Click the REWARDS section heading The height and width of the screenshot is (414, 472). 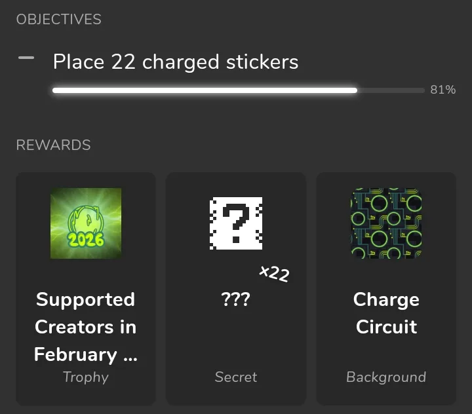(x=53, y=145)
